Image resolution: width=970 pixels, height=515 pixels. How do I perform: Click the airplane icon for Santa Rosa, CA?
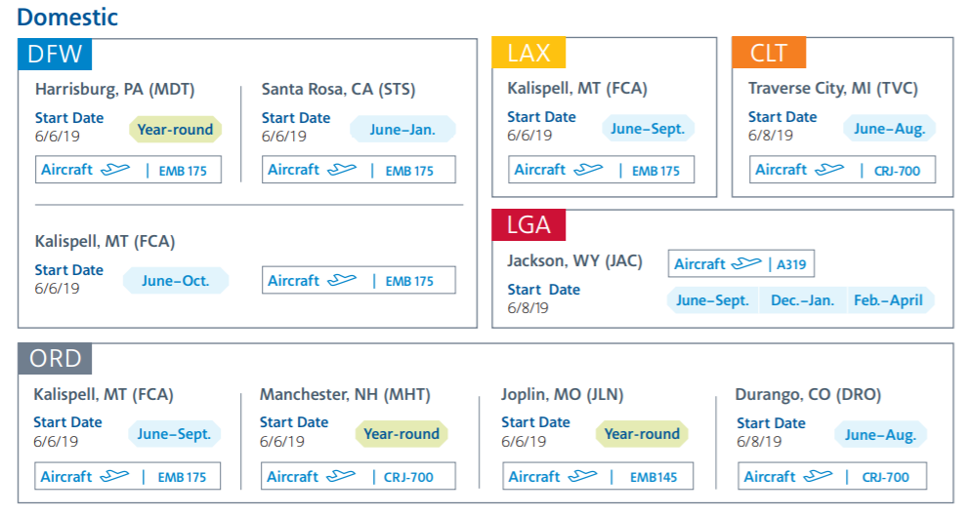click(342, 170)
